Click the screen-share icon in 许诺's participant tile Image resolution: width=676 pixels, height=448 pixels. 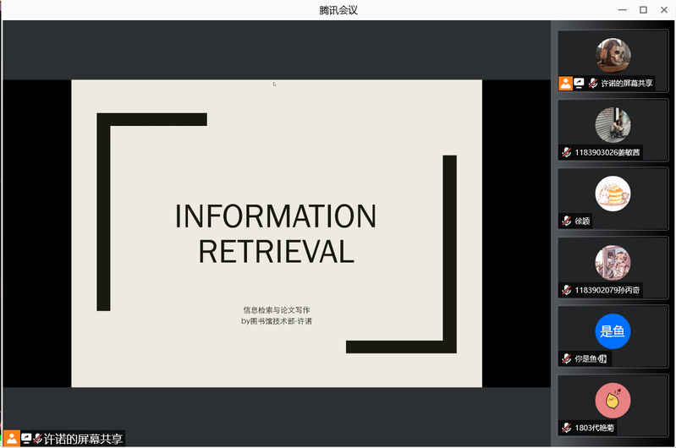[x=579, y=84]
